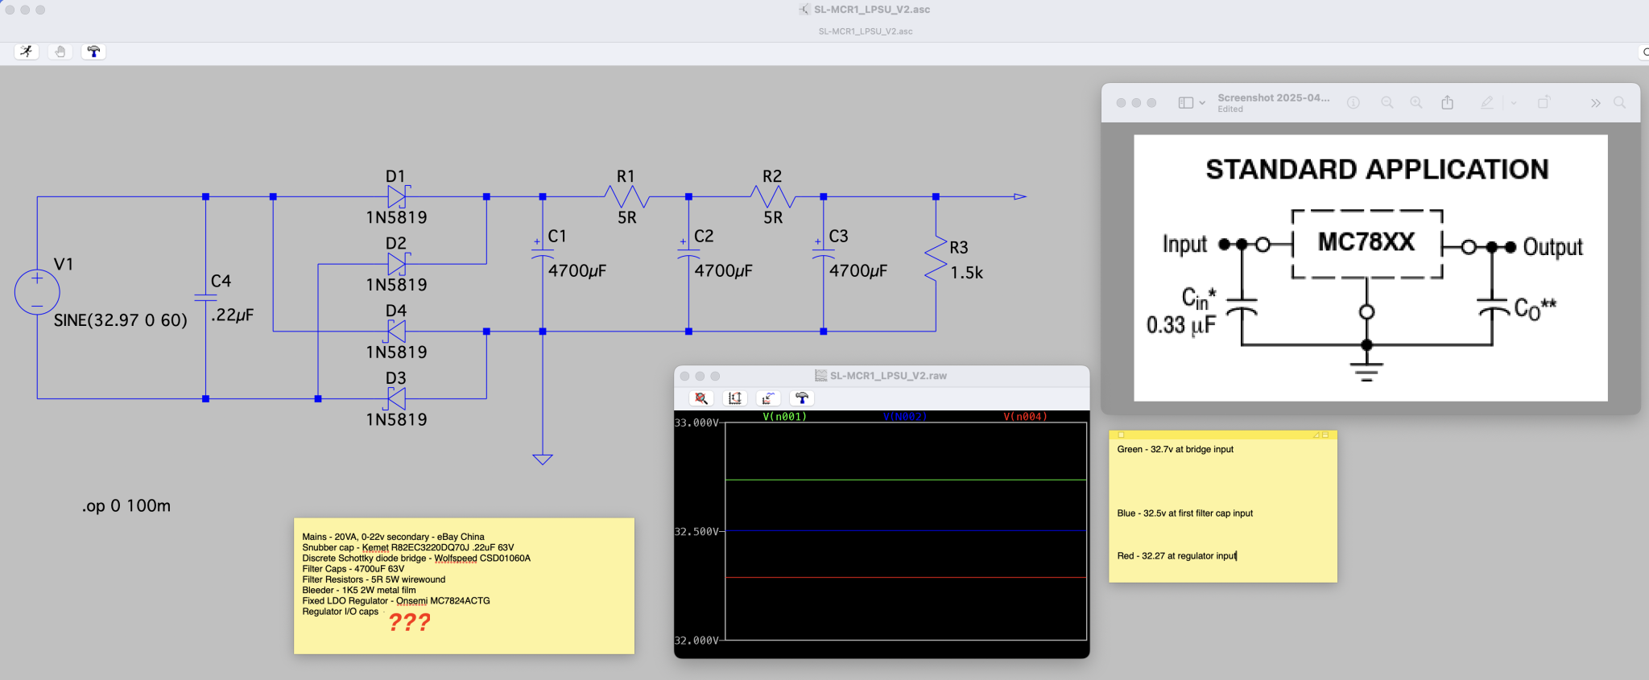
Task: Click the R3 1.5k bleeder resistor
Action: point(936,258)
